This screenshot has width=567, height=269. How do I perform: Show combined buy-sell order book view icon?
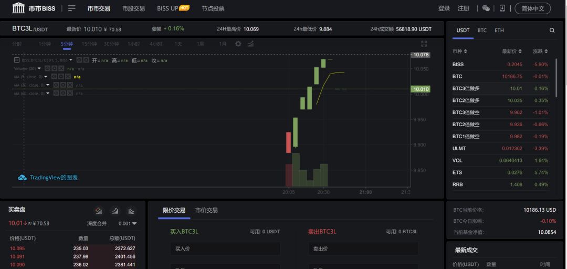tap(98, 211)
